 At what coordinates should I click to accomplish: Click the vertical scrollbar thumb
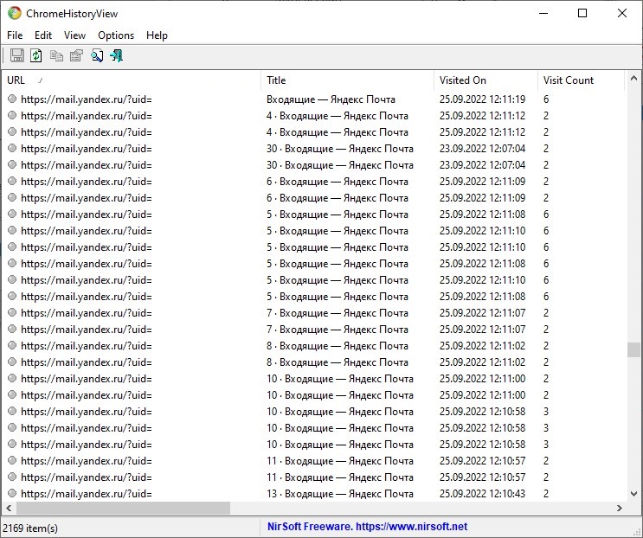(x=633, y=349)
